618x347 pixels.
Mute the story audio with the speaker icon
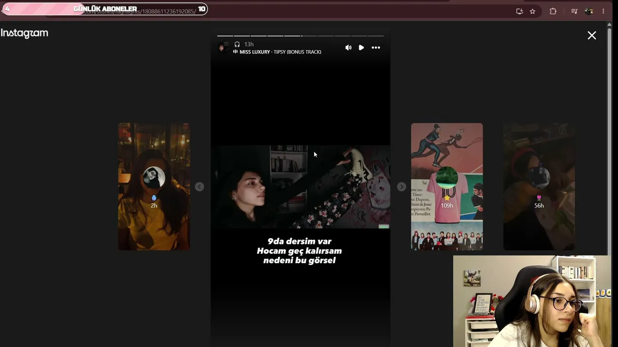pos(348,47)
